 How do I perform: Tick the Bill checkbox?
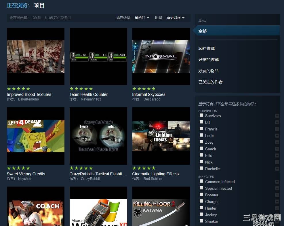[x=201, y=122]
